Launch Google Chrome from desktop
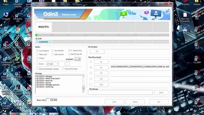204x115 pixels. click(x=18, y=32)
